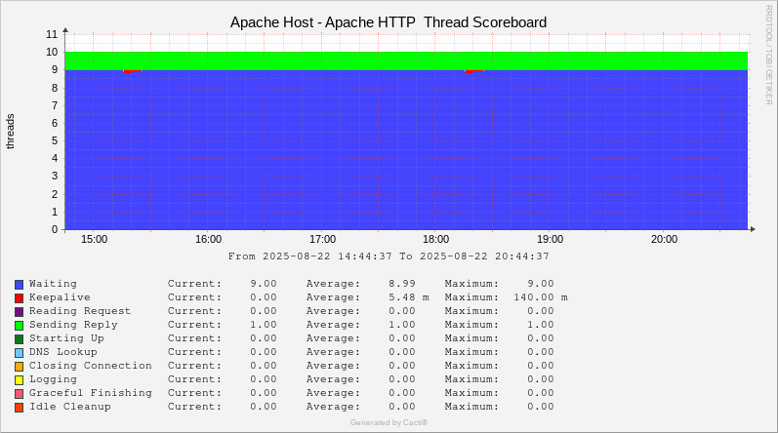This screenshot has height=433, width=778.
Task: Click the blue Waiting legend swatch
Action: click(19, 285)
